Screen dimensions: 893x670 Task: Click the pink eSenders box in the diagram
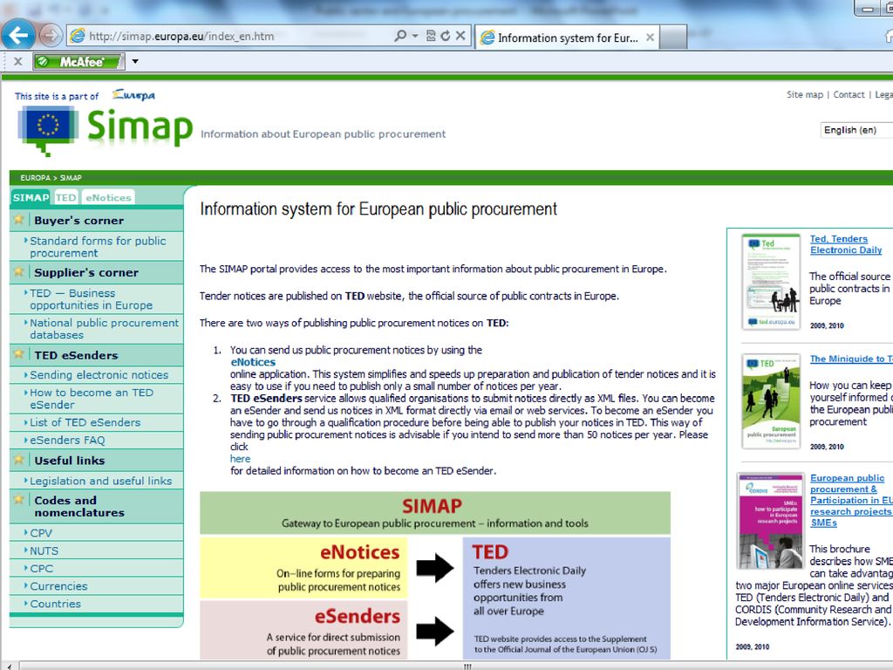pos(303,630)
